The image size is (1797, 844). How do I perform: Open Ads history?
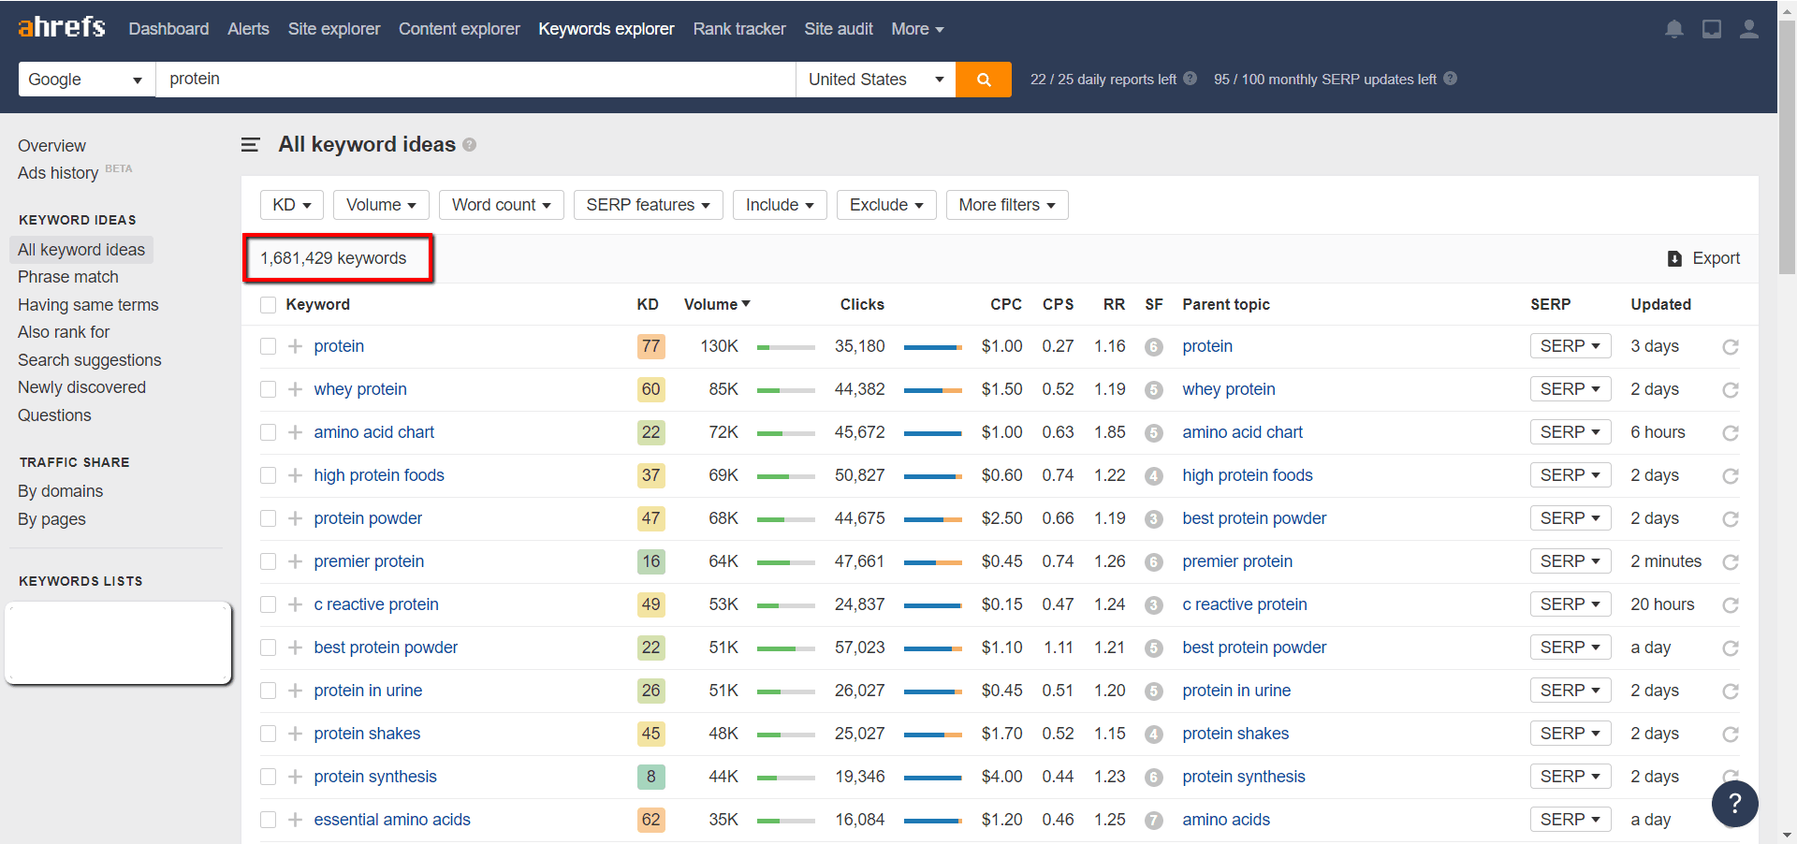coord(58,173)
